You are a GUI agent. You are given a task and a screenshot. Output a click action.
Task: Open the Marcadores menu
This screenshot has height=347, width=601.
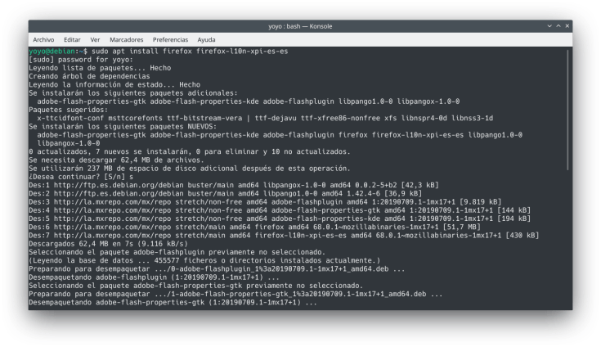[x=126, y=39]
